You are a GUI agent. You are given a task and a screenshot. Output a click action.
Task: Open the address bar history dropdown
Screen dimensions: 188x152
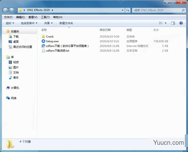123,10
